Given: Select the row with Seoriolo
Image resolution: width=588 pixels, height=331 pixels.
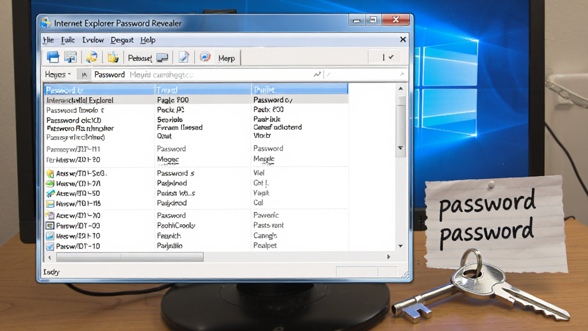Looking at the screenshot, I should click(x=196, y=120).
